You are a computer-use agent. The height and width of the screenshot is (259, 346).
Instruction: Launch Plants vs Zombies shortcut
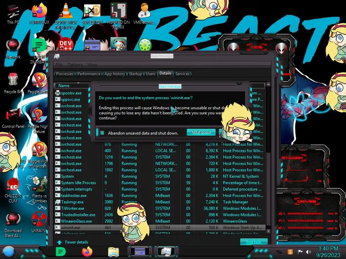[x=39, y=190]
